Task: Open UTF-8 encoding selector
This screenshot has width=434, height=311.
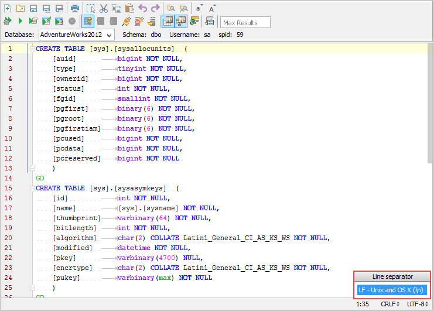Action: point(418,304)
